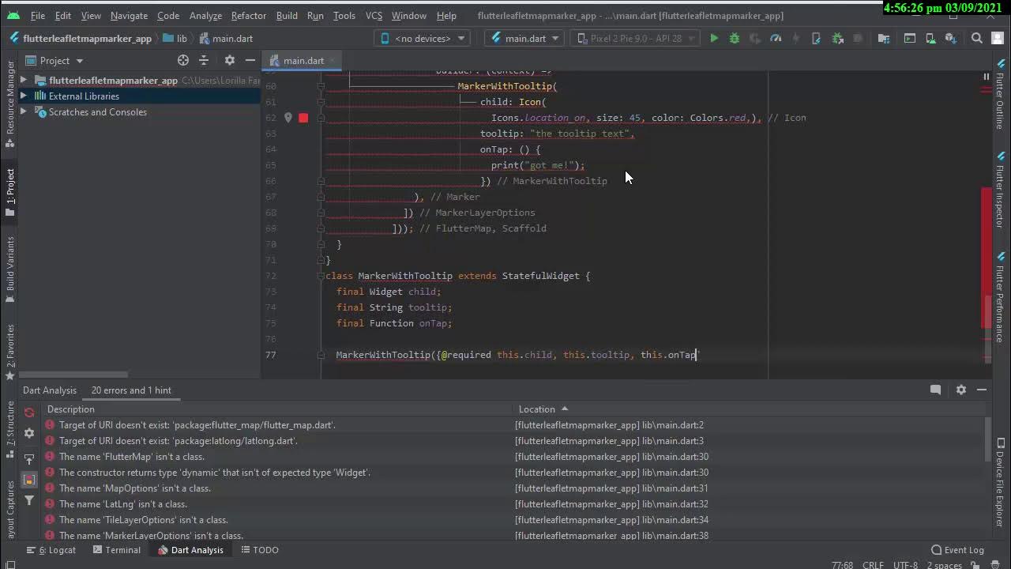The width and height of the screenshot is (1011, 569).
Task: Open Device File Explorer side panel
Action: (1000, 482)
